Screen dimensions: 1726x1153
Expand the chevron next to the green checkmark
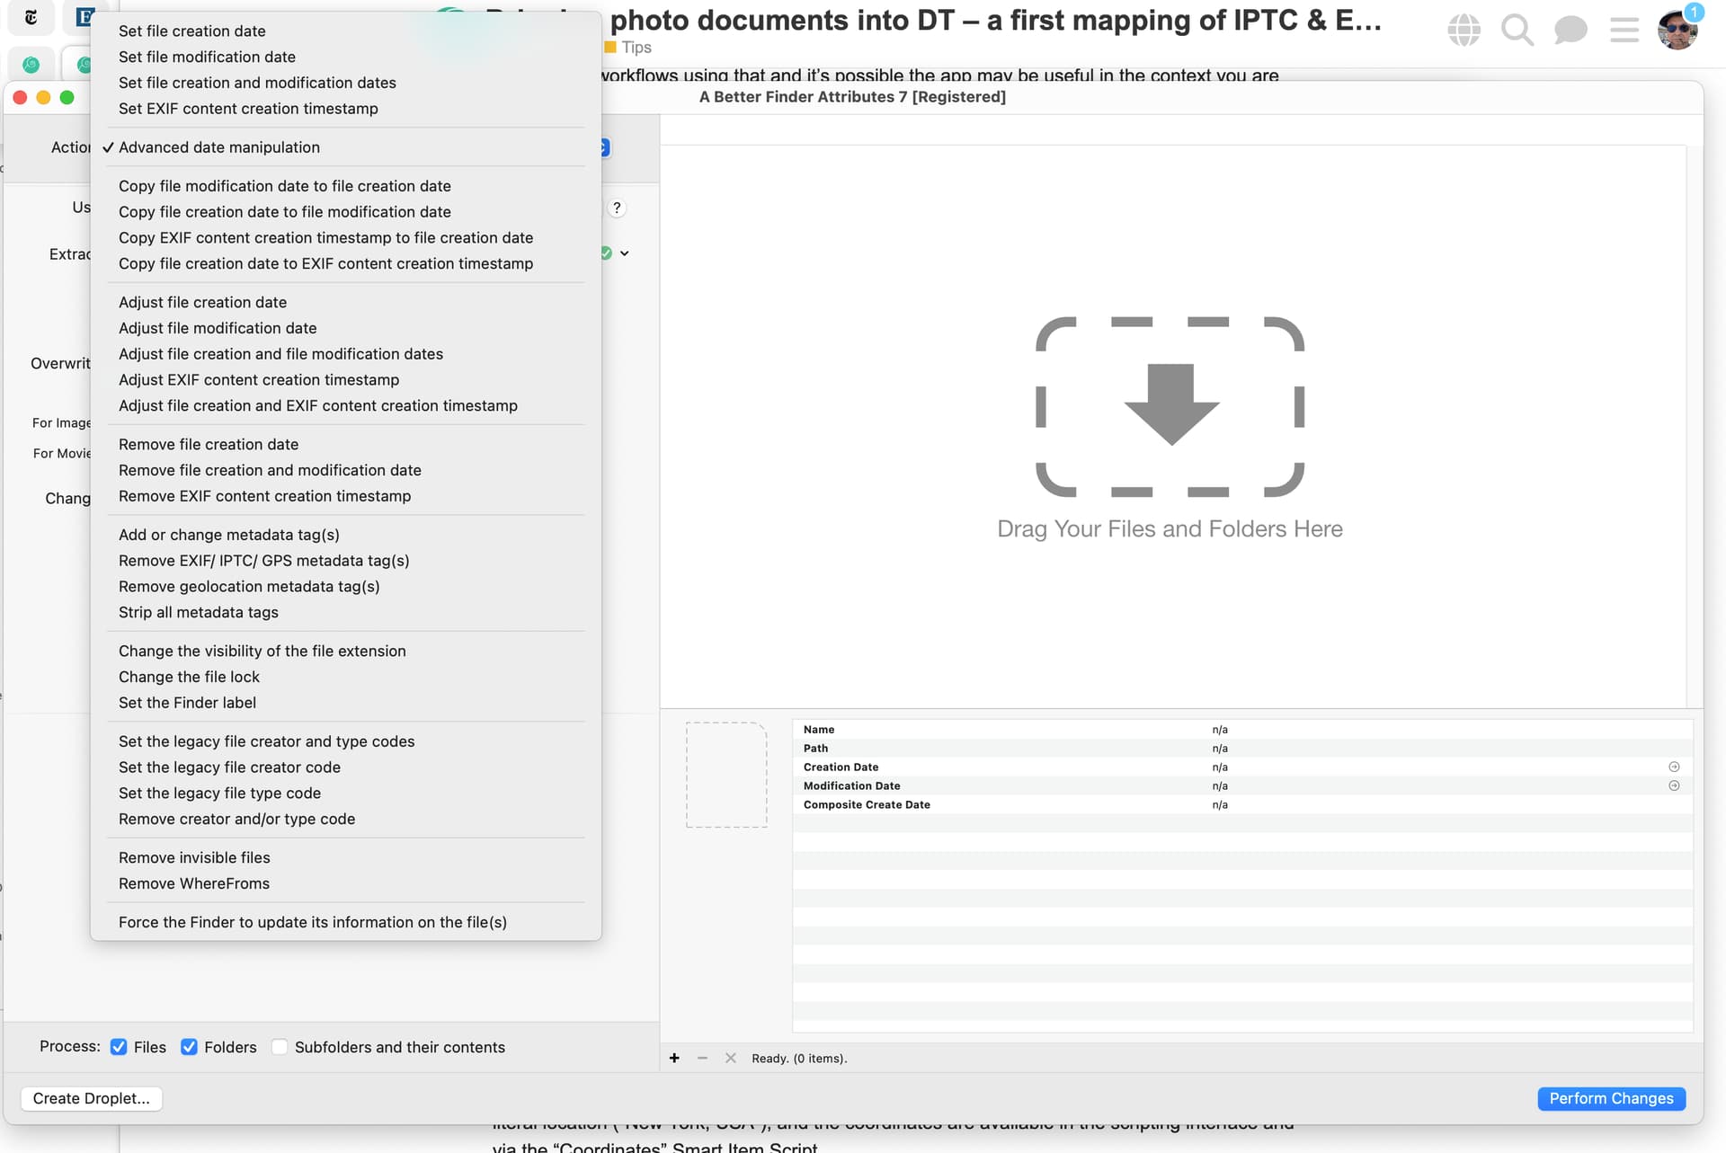point(624,253)
